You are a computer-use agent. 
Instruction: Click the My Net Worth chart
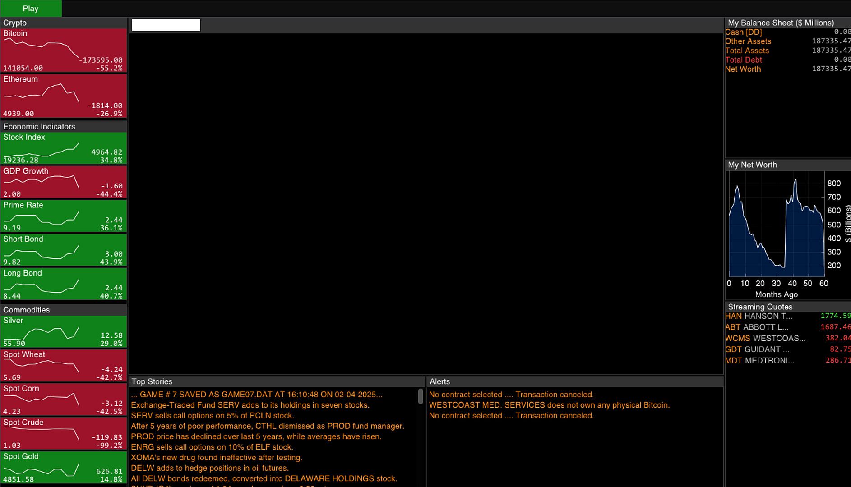point(777,224)
